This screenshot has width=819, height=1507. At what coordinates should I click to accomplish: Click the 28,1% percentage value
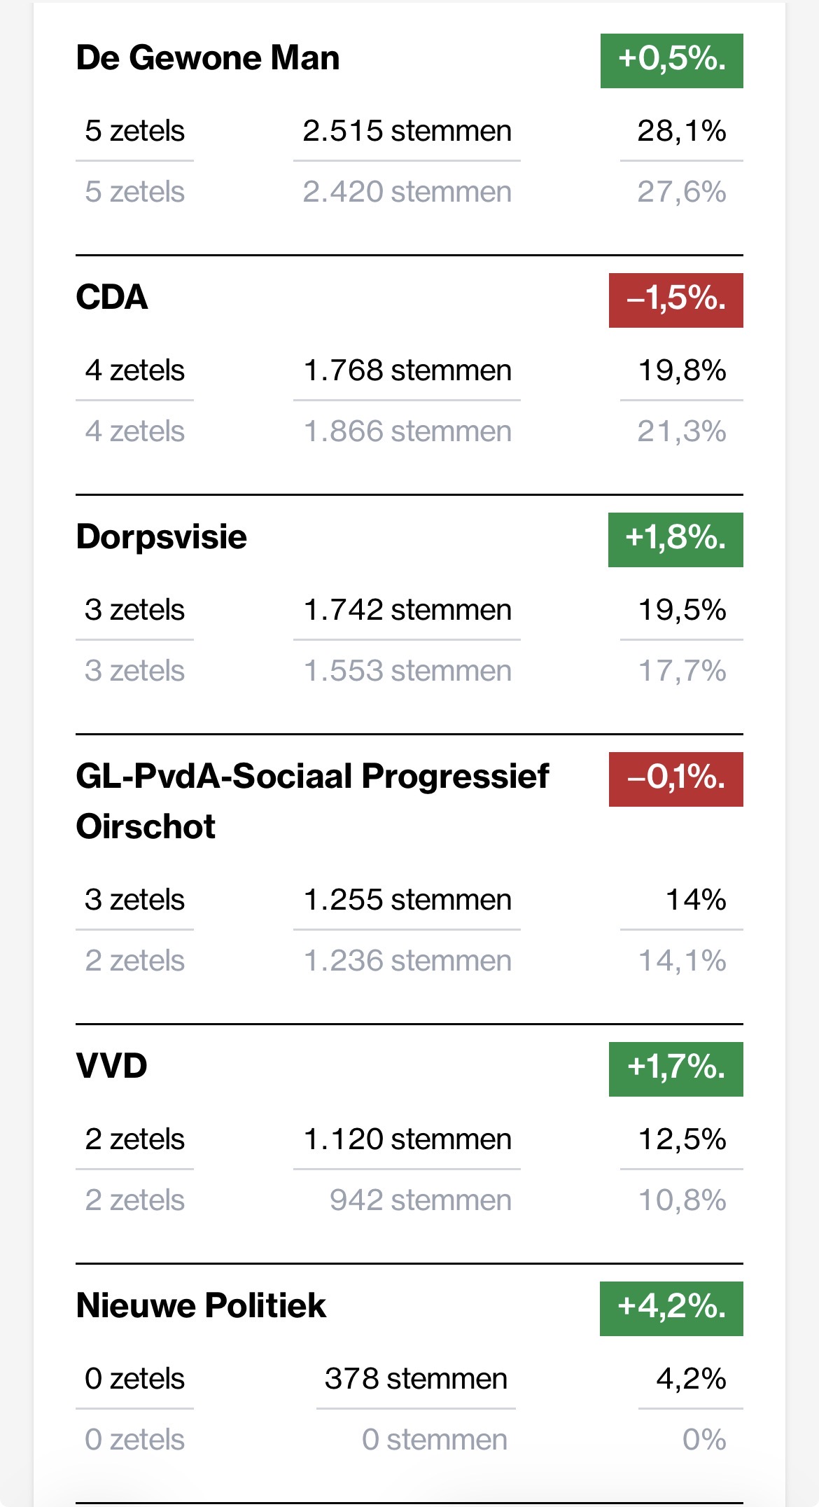[x=682, y=131]
